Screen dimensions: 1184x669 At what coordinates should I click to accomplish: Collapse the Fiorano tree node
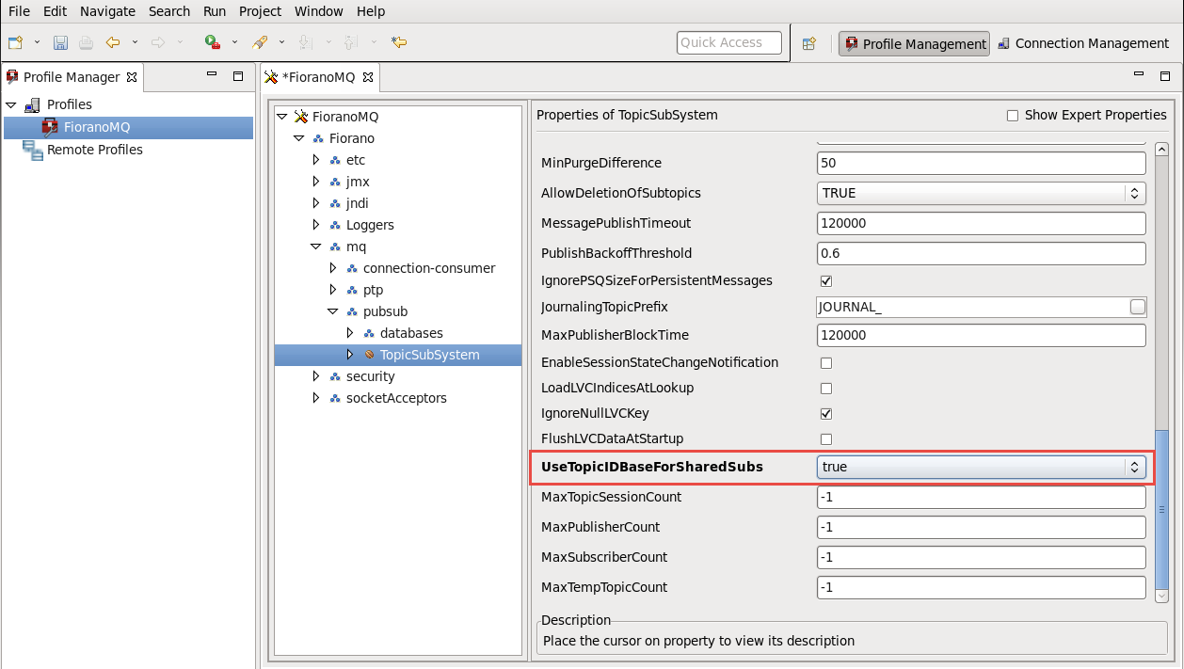(x=299, y=138)
